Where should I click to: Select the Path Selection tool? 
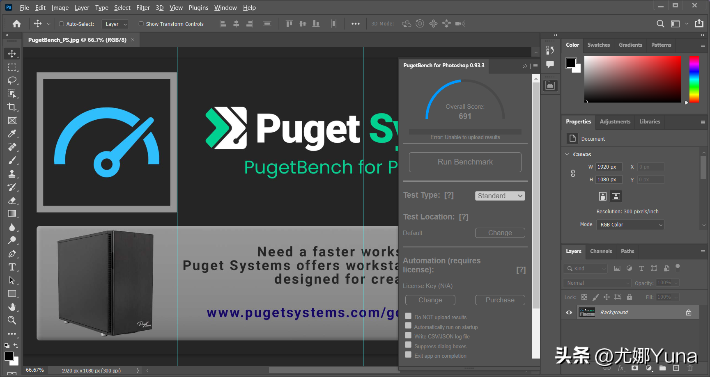[x=12, y=281]
